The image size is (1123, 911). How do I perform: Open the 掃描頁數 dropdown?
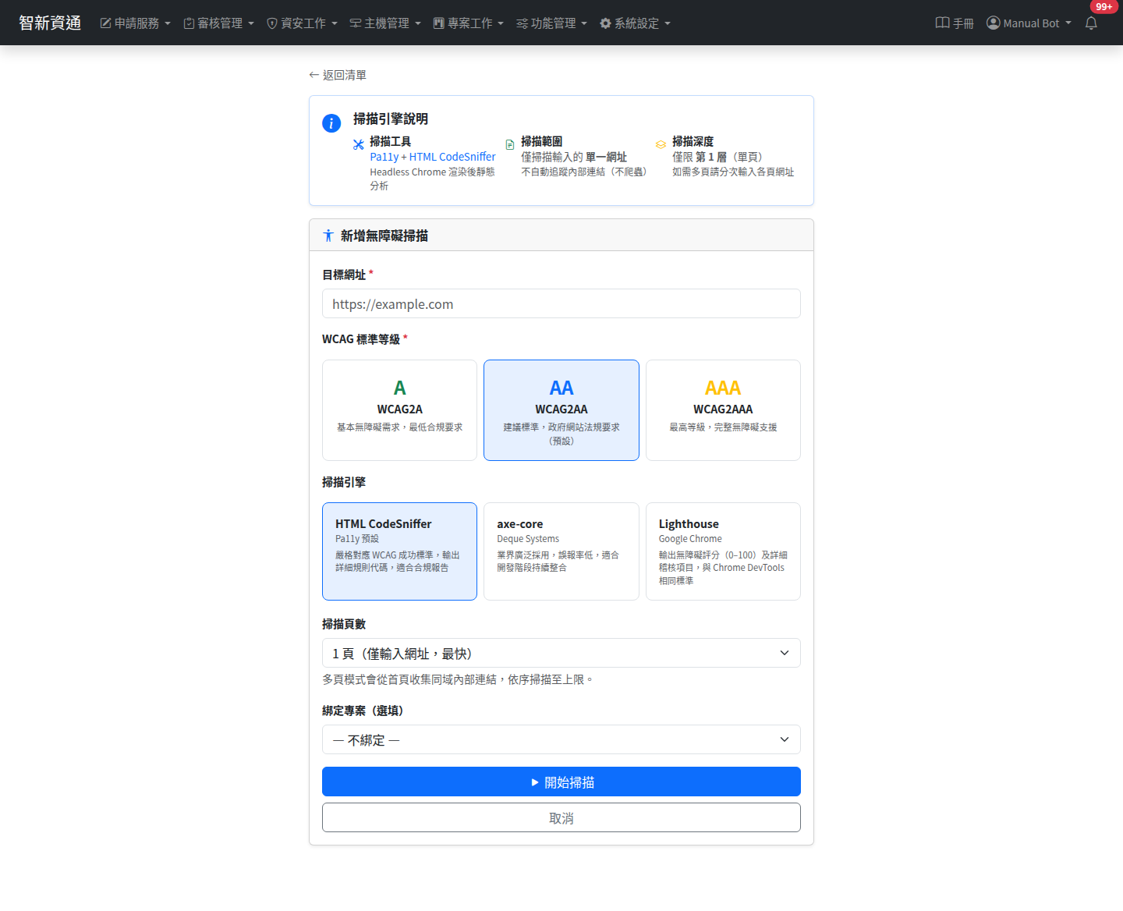(561, 653)
